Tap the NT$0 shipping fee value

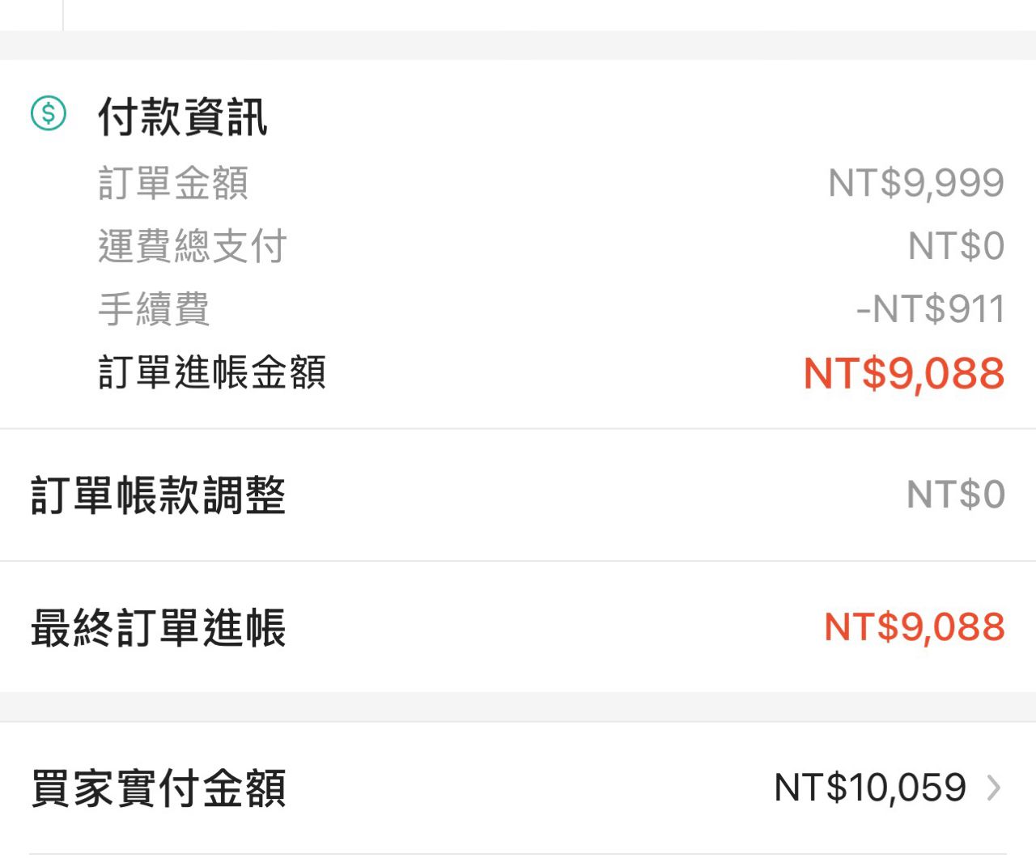tap(956, 246)
